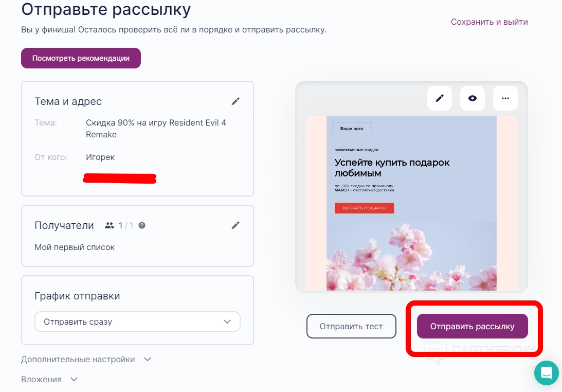The width and height of the screenshot is (562, 392).
Task: Click the recipients people count icon
Action: coord(109,225)
